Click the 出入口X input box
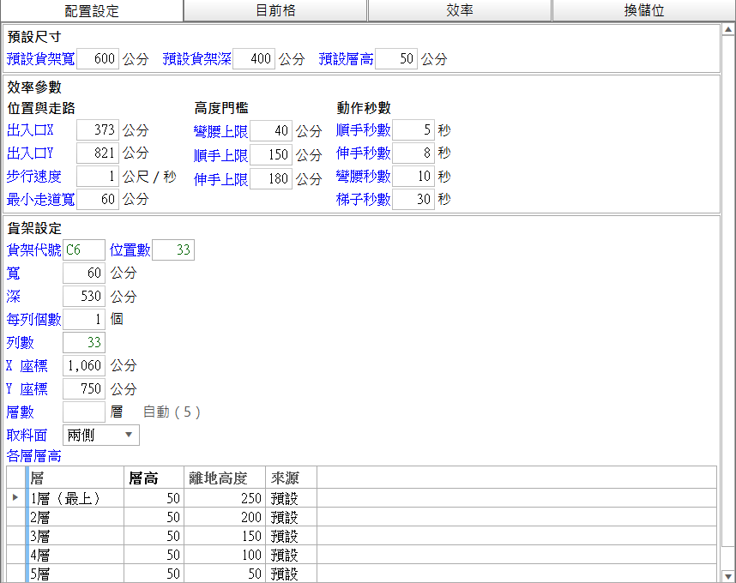 pos(98,130)
